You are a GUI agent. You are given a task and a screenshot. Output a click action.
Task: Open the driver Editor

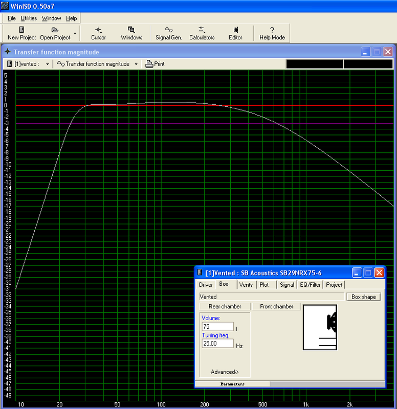click(x=235, y=33)
